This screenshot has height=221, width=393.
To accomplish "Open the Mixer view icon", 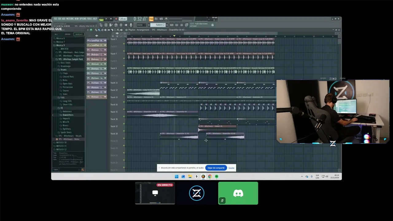I will (x=121, y=25).
